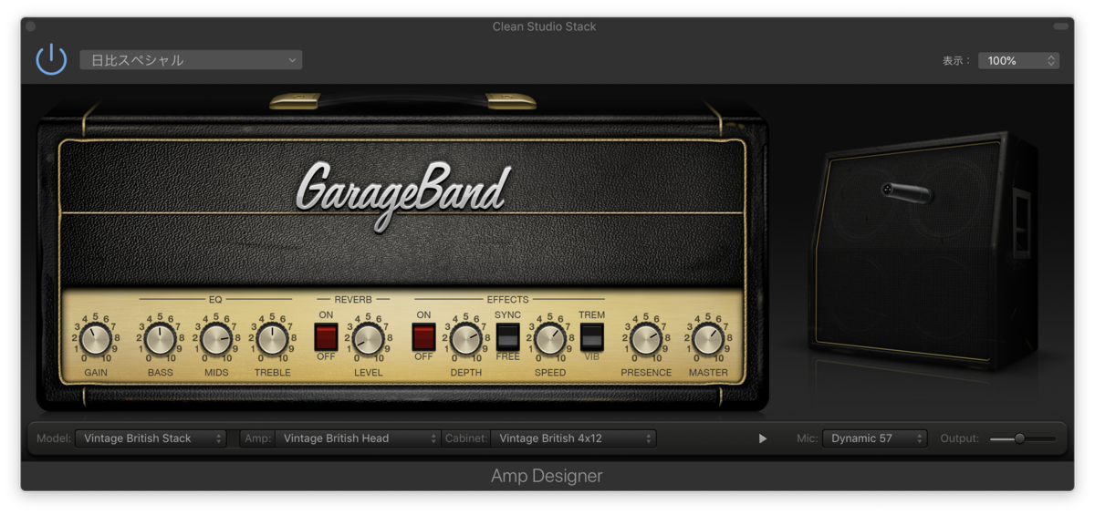Toggle the EFFECTS on/off red switch

[423, 337]
